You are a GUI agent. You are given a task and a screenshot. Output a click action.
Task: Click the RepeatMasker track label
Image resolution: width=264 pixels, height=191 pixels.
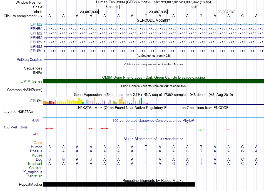[x=31, y=184]
